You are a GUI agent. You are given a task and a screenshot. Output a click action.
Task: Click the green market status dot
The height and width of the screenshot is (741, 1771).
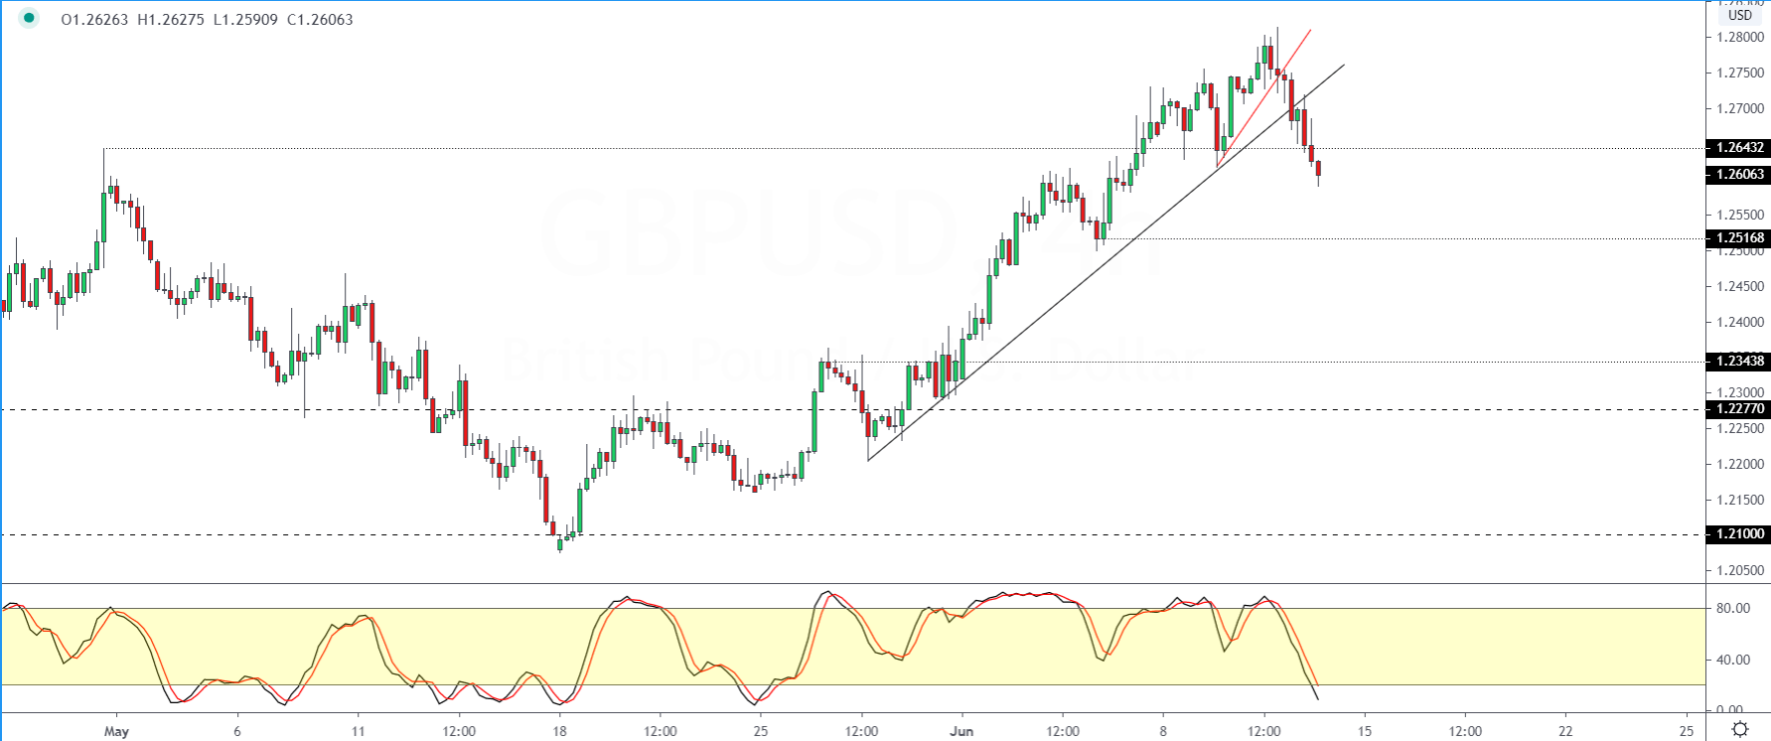coord(29,18)
